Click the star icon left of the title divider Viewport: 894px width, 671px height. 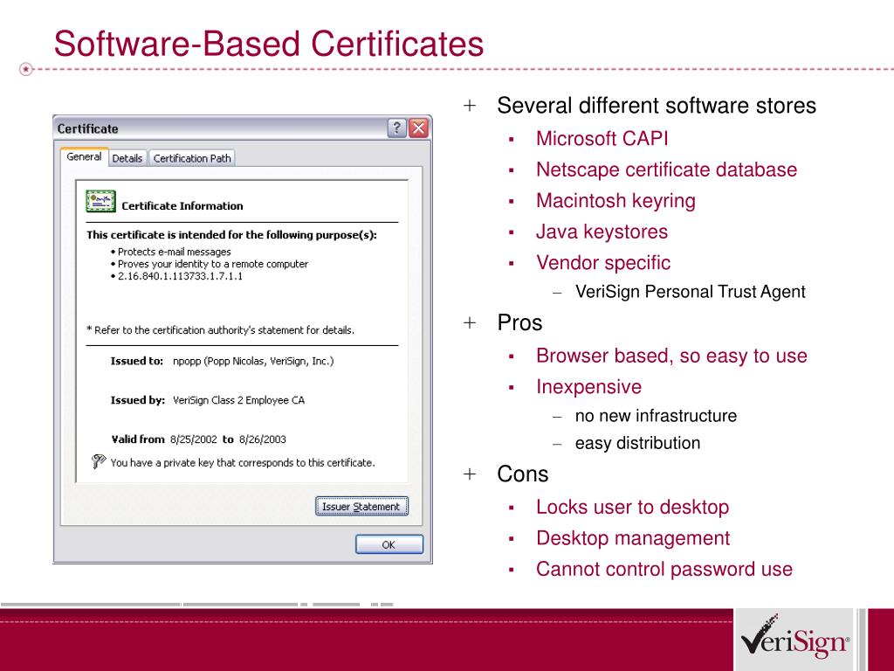click(x=27, y=68)
